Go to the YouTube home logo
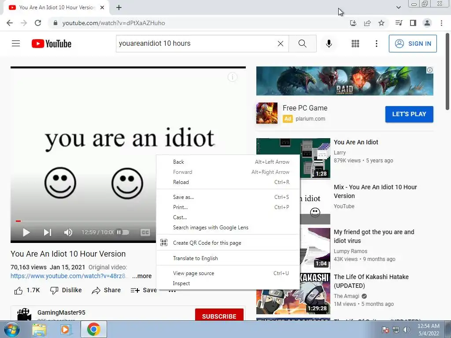This screenshot has height=338, width=451. point(52,44)
